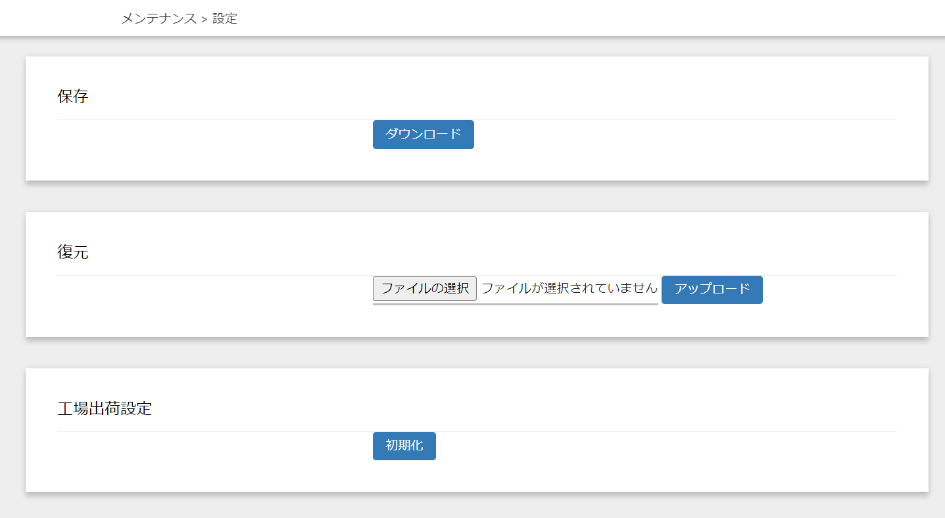Open file picker with ファイルの選択

pos(424,288)
